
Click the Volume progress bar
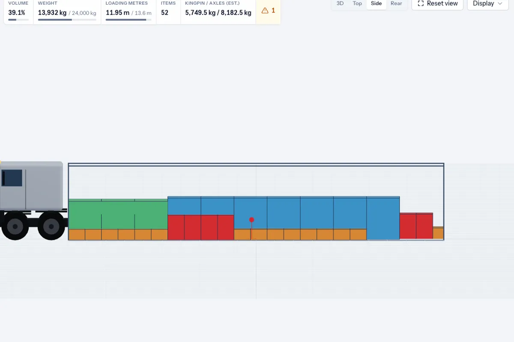(x=18, y=20)
